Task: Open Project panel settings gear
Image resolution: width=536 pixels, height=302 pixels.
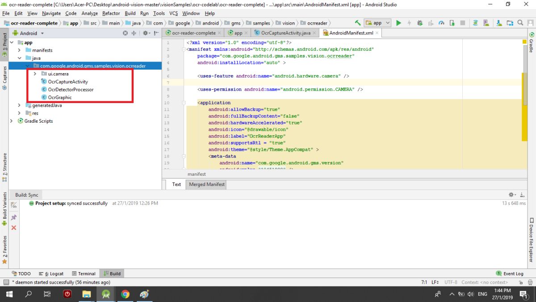Action: click(x=146, y=33)
